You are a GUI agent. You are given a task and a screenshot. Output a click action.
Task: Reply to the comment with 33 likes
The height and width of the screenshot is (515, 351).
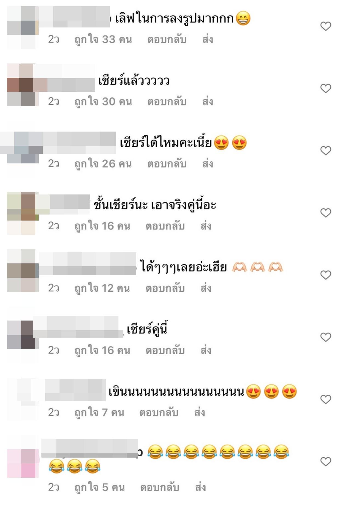(x=167, y=40)
